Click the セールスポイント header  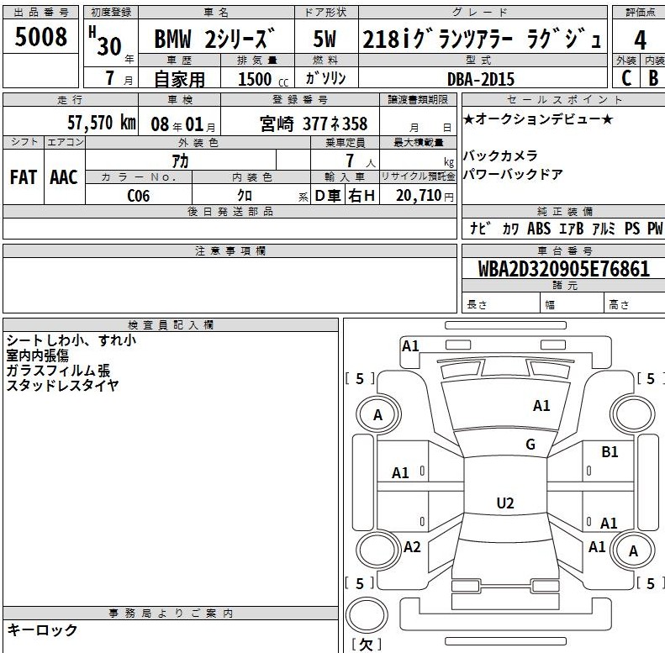pyautogui.click(x=564, y=100)
